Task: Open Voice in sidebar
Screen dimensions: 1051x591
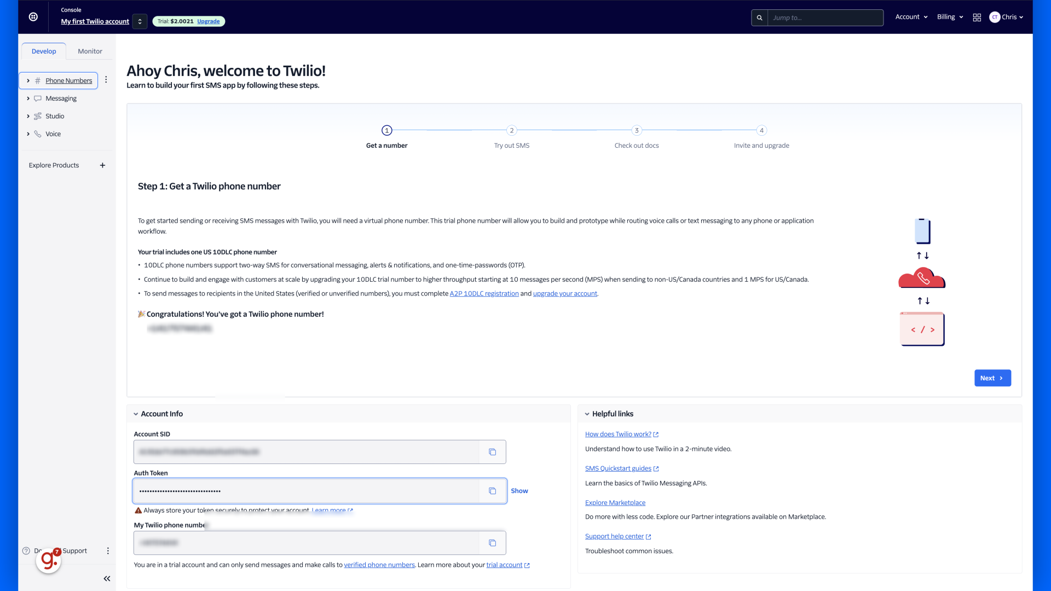Action: 53,134
